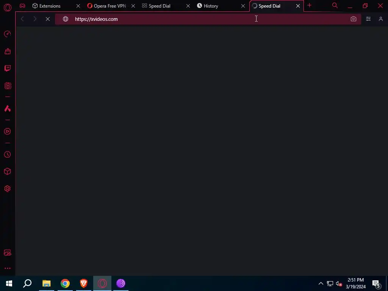Open volume control in system tray
This screenshot has height=291, width=388.
click(x=339, y=283)
